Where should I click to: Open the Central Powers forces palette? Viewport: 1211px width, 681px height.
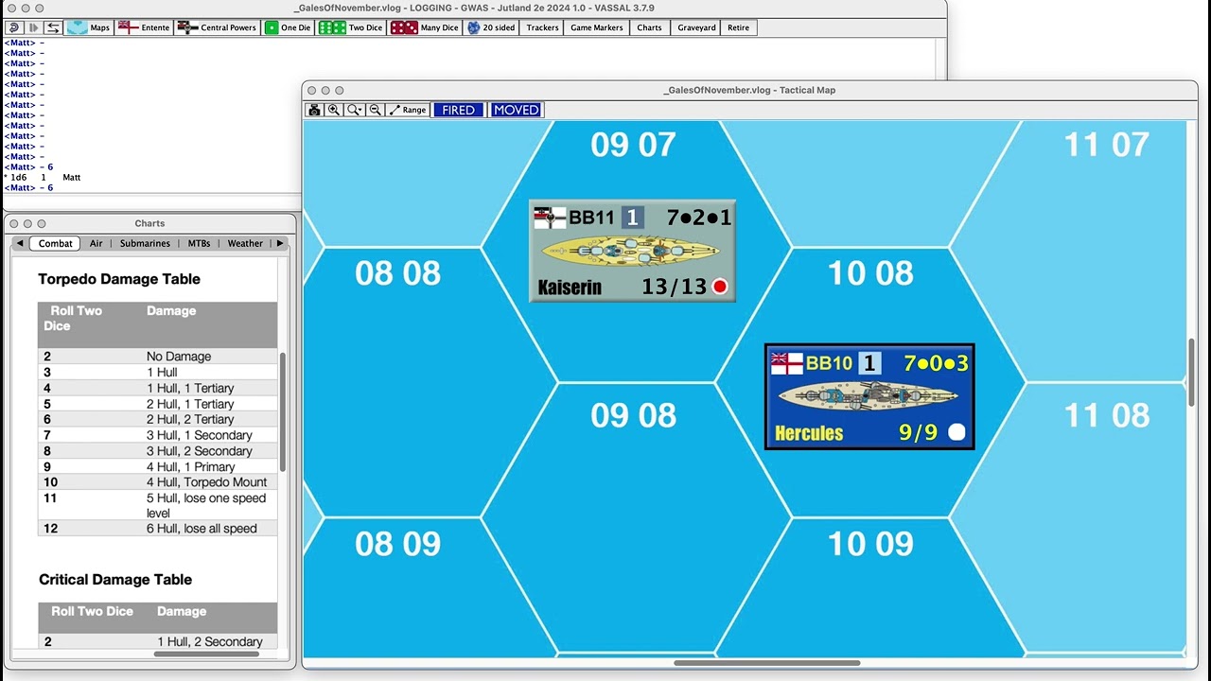tap(218, 27)
